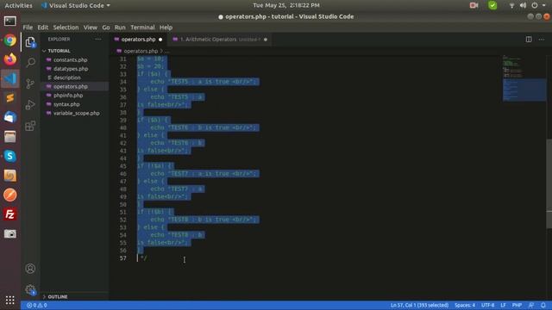Viewport: 552px width, 310px height.
Task: Switch to the operators.php editor tab
Action: [138, 40]
